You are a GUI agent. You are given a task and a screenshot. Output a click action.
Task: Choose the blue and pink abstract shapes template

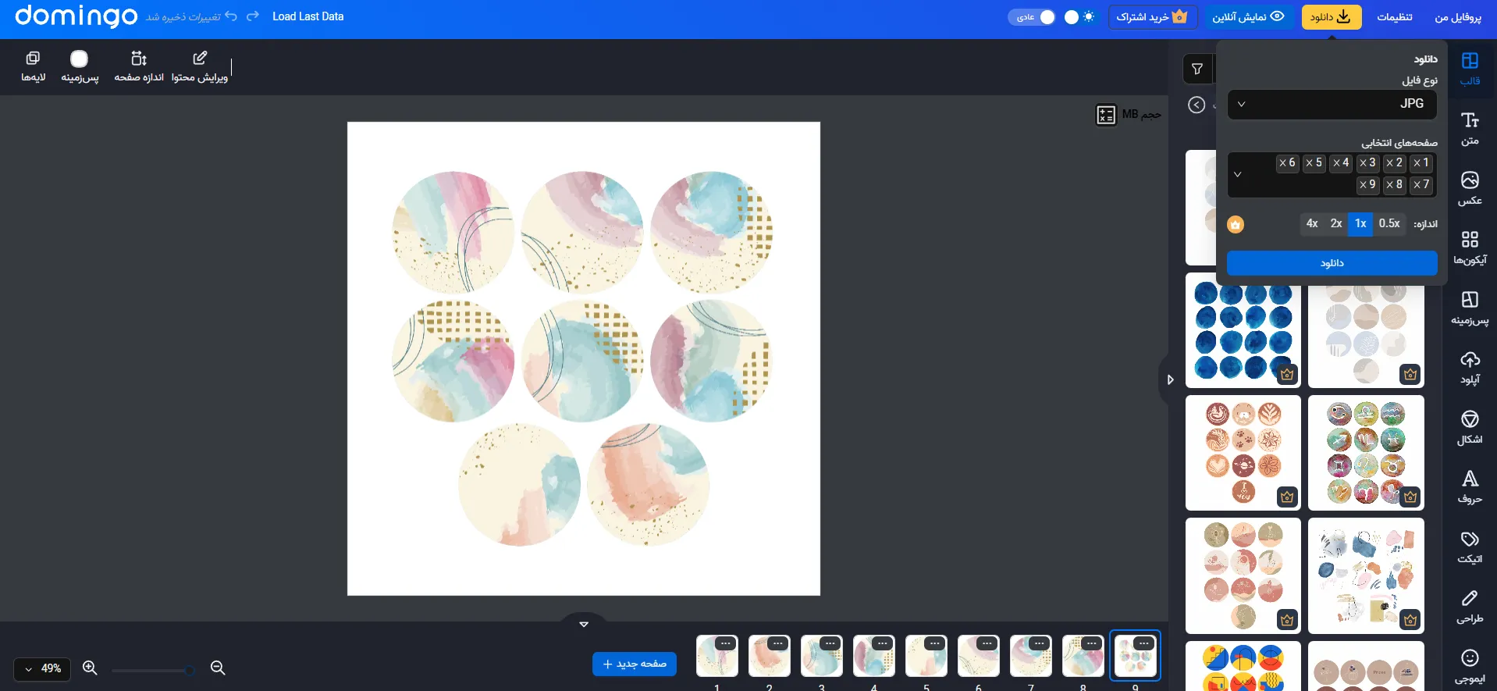pyautogui.click(x=1366, y=575)
